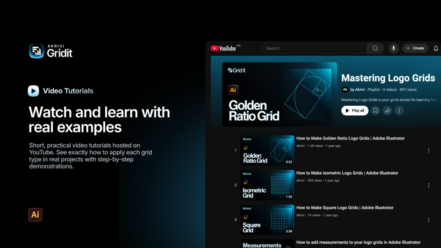Open the Square Grid video thumbnail 3:38
This screenshot has height=248, width=441.
(x=267, y=219)
